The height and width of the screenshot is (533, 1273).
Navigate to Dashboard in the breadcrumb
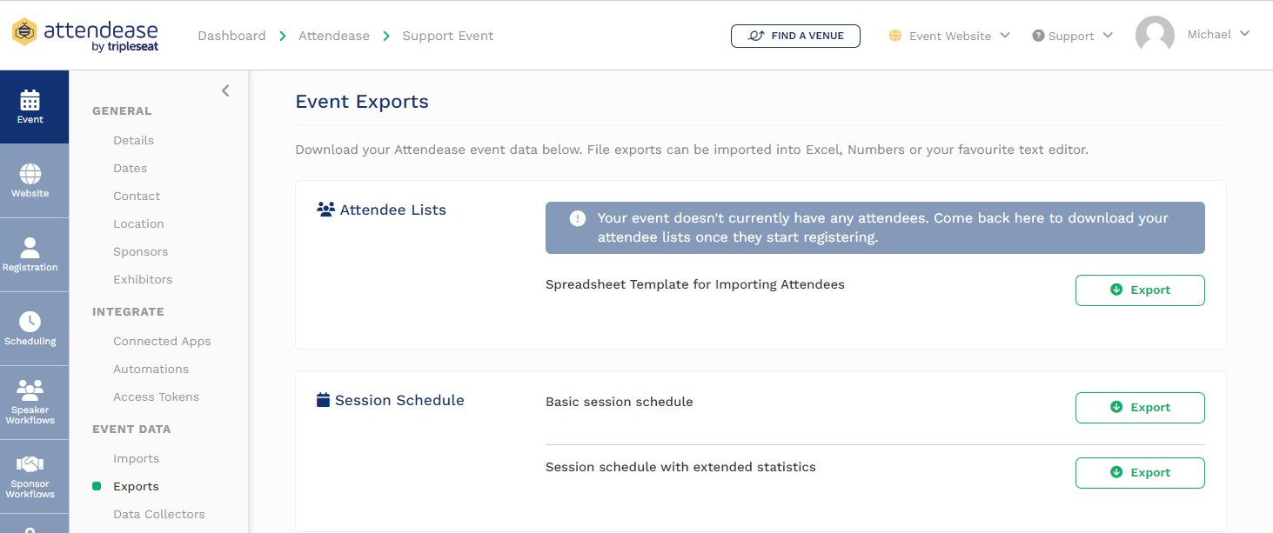231,36
